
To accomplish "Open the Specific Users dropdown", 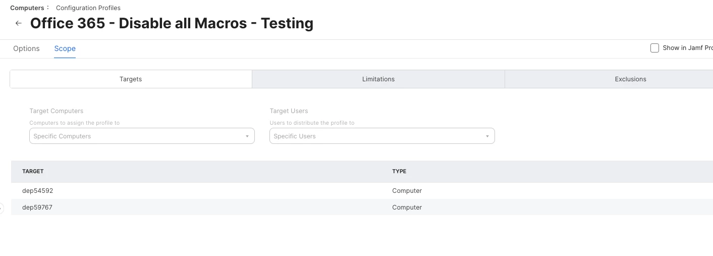I will 382,136.
